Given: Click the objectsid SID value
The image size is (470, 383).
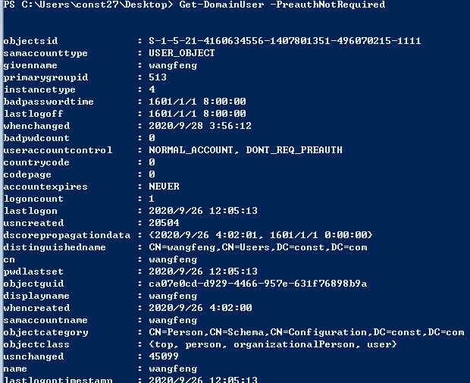Looking at the screenshot, I should [285, 41].
